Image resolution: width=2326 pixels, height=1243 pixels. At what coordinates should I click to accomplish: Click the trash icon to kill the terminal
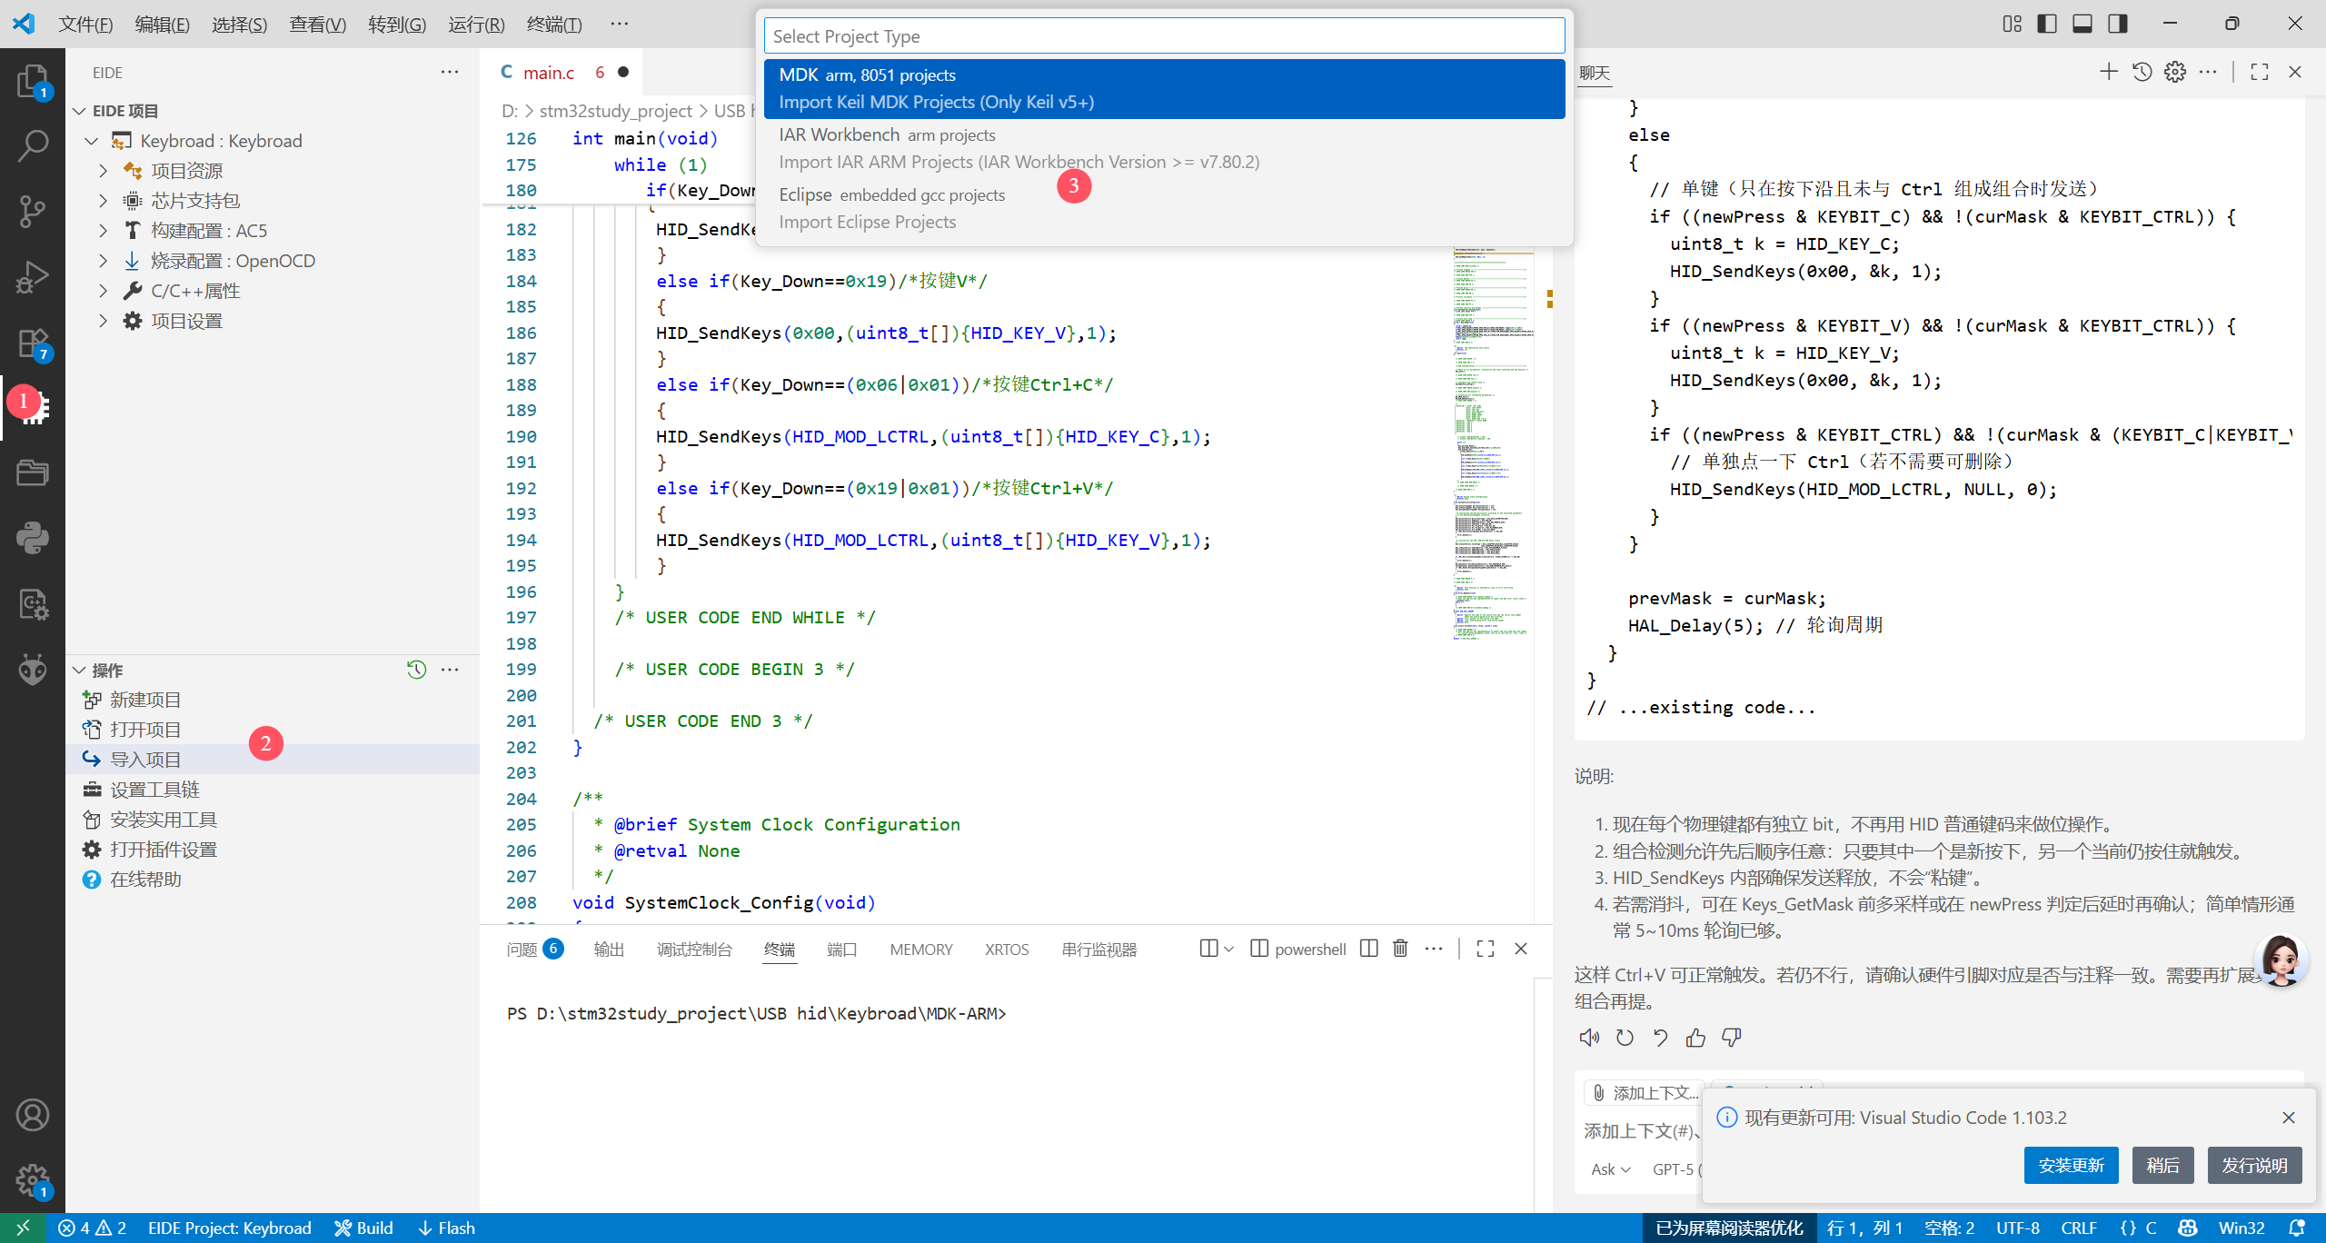pyautogui.click(x=1400, y=949)
